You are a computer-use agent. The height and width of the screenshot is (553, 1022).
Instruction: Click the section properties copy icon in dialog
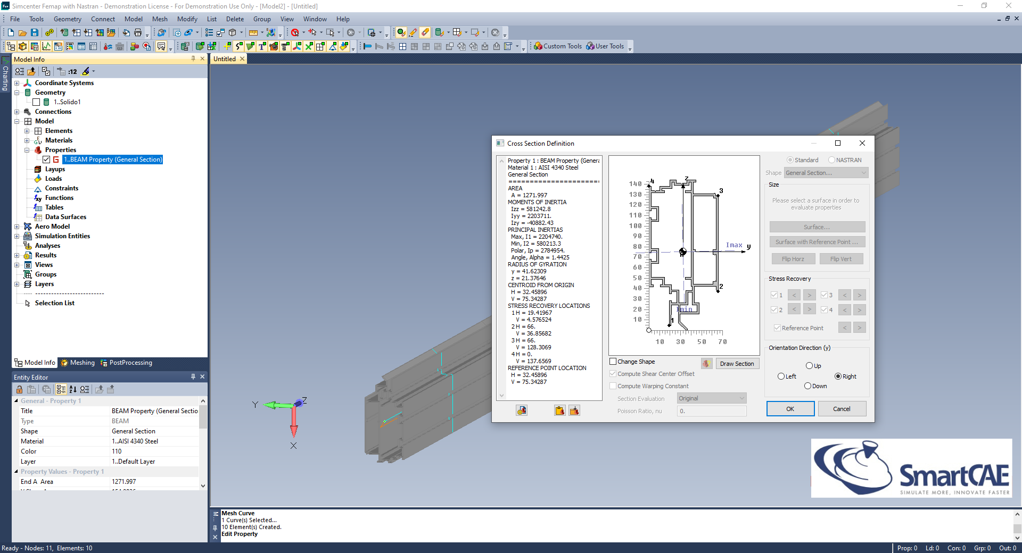tap(522, 410)
